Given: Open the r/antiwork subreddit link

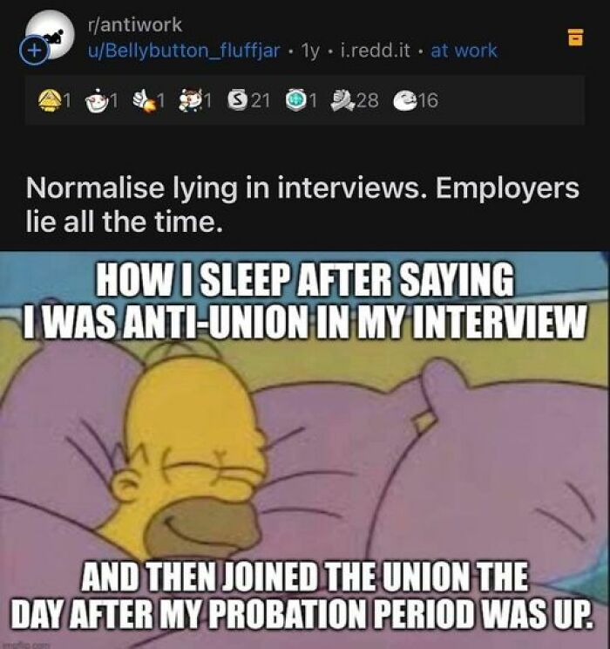Looking at the screenshot, I should pyautogui.click(x=135, y=24).
